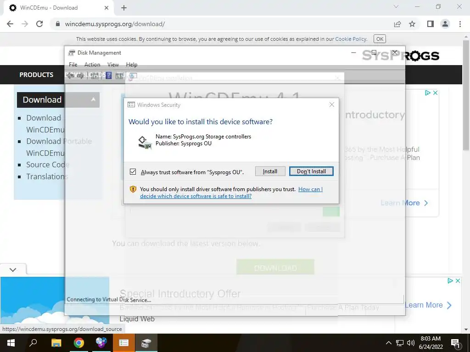470x352 pixels.
Task: Click Learn More in the right-side ad
Action: [x=404, y=203]
